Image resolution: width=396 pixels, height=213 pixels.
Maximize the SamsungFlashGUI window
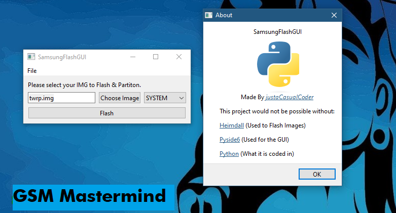click(156, 57)
